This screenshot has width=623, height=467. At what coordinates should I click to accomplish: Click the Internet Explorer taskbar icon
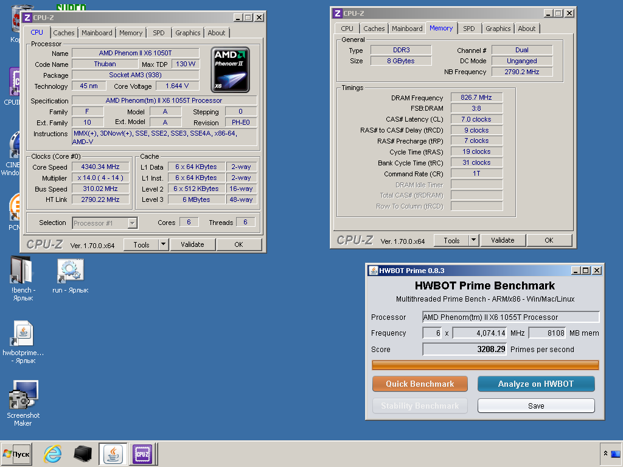(52, 454)
